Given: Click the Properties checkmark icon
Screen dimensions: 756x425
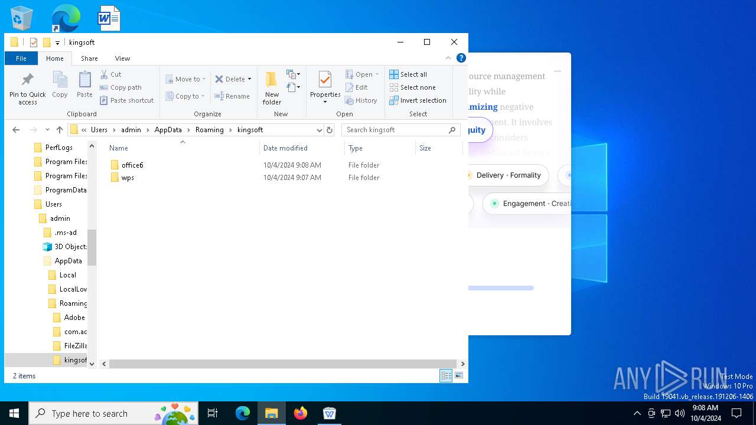Looking at the screenshot, I should (x=325, y=80).
